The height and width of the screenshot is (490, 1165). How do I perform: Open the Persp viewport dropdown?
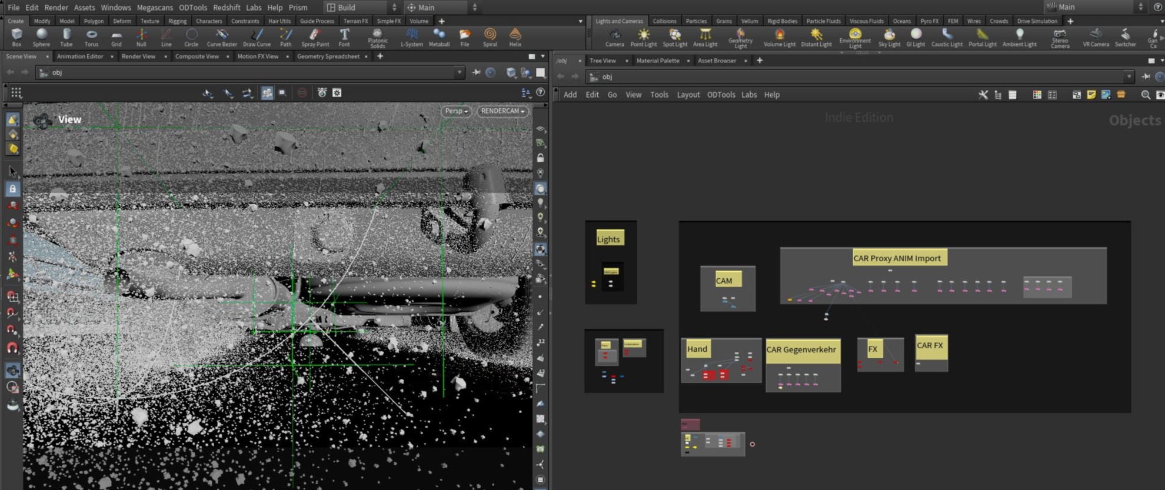pyautogui.click(x=456, y=111)
